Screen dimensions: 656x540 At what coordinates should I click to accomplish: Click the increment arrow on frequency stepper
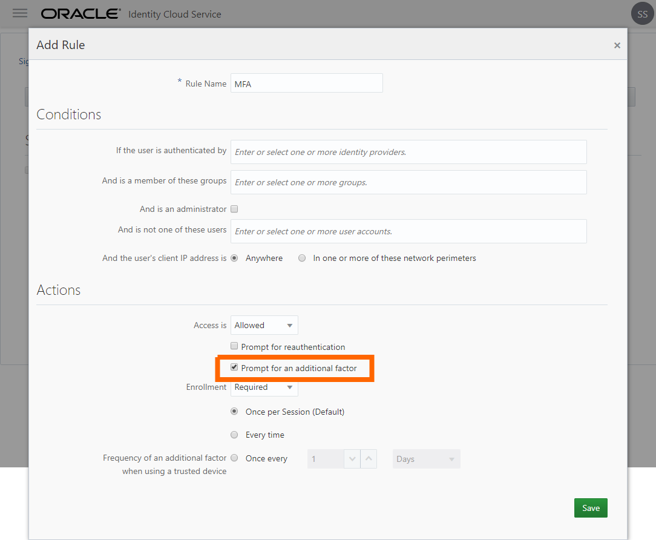369,458
